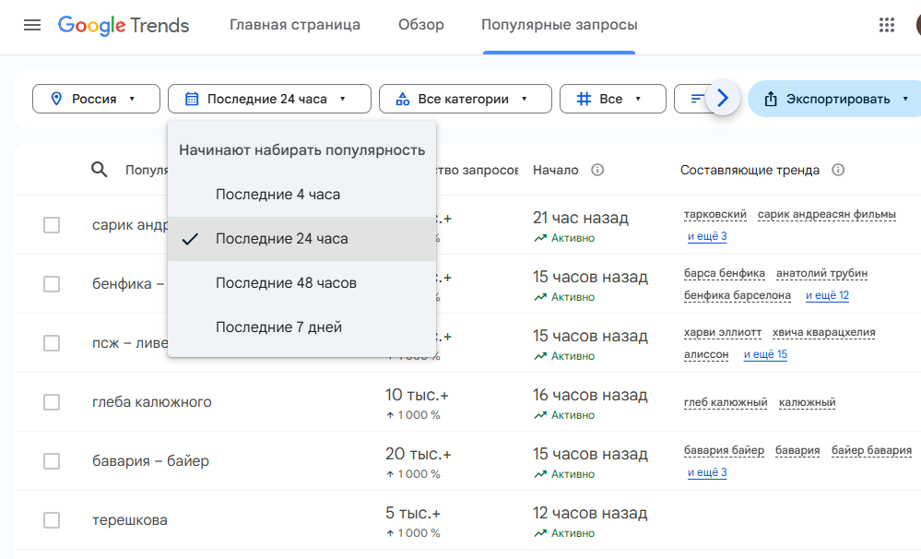
Task: Click байер бавария related query
Action: click(871, 450)
